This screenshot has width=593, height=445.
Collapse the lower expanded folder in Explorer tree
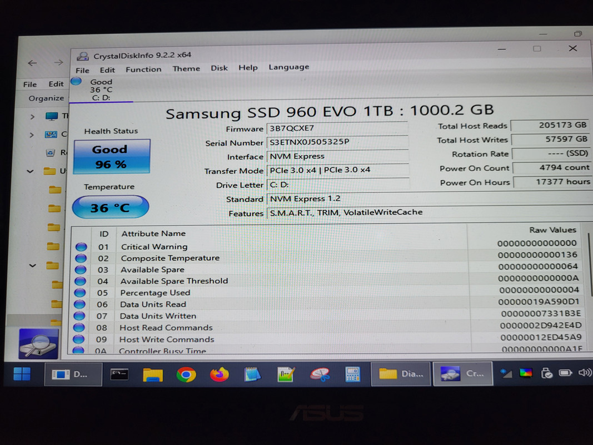[33, 266]
